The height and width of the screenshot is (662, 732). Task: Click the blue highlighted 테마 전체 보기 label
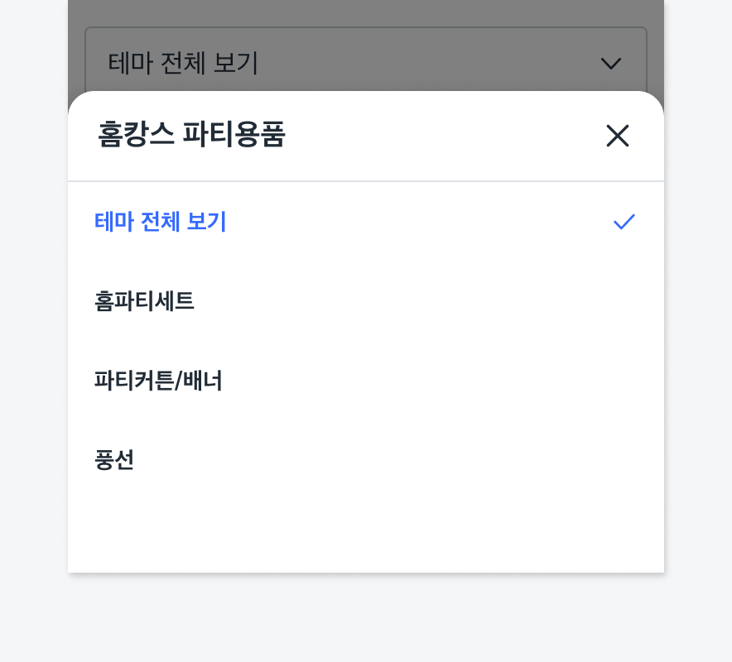pos(161,222)
